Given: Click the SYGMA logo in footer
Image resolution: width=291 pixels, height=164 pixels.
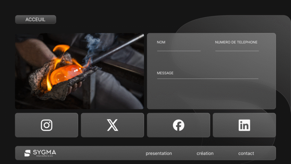Looking at the screenshot, I should (40, 153).
